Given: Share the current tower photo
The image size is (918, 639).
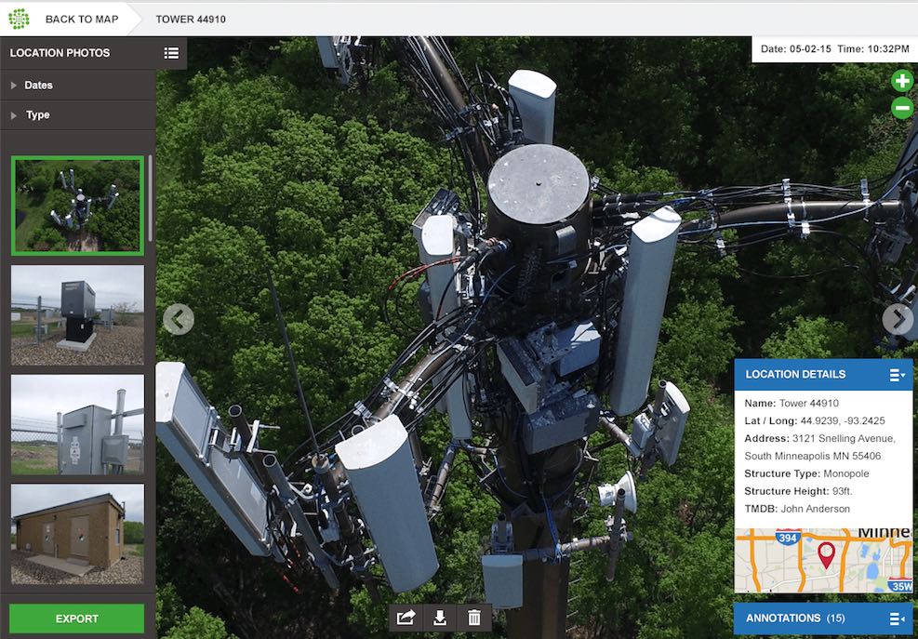Looking at the screenshot, I should (x=406, y=618).
